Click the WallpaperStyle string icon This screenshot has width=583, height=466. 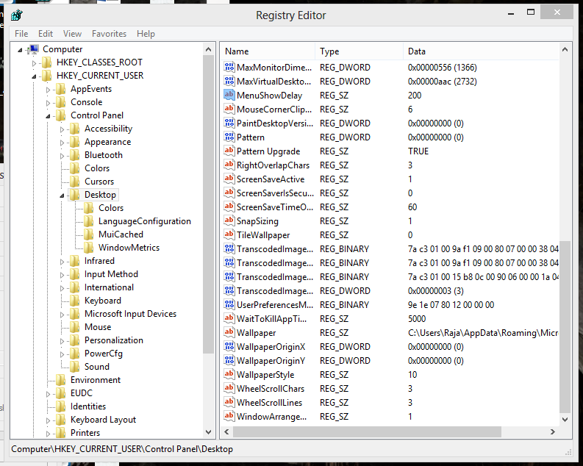[x=229, y=374]
